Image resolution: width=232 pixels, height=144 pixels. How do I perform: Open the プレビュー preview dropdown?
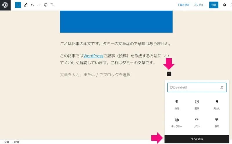(x=200, y=5)
